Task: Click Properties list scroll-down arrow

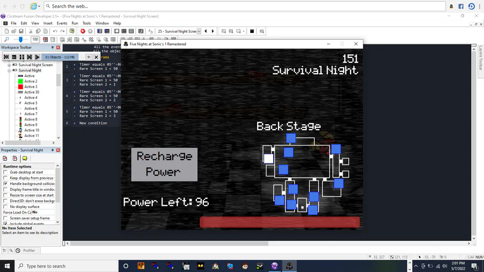Action: pos(58,222)
